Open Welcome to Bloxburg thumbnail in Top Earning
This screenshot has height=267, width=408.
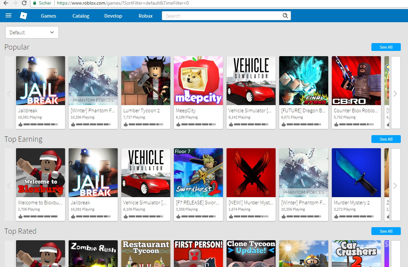(41, 173)
